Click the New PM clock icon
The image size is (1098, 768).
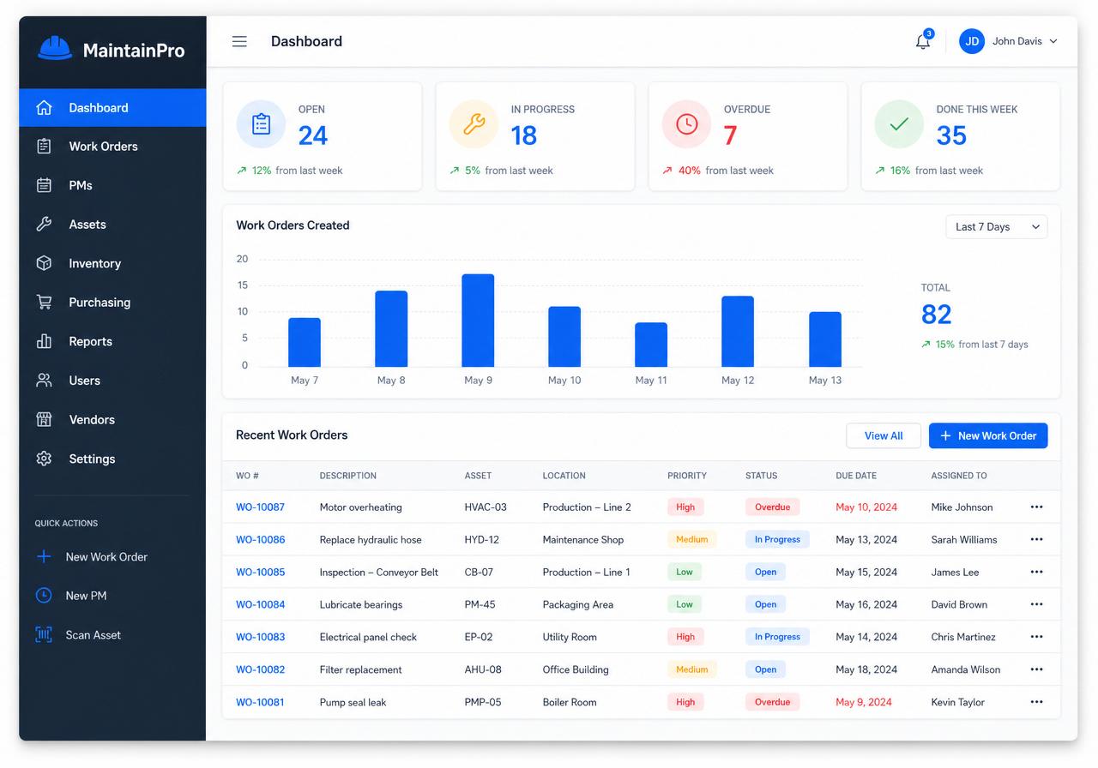(44, 595)
